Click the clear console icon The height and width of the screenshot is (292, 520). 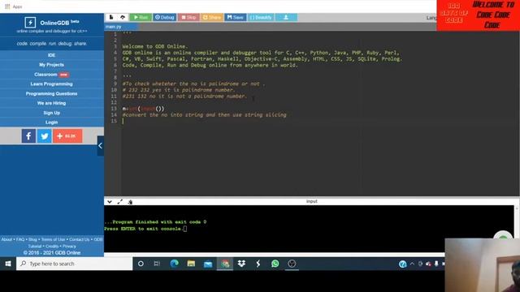coord(130,202)
